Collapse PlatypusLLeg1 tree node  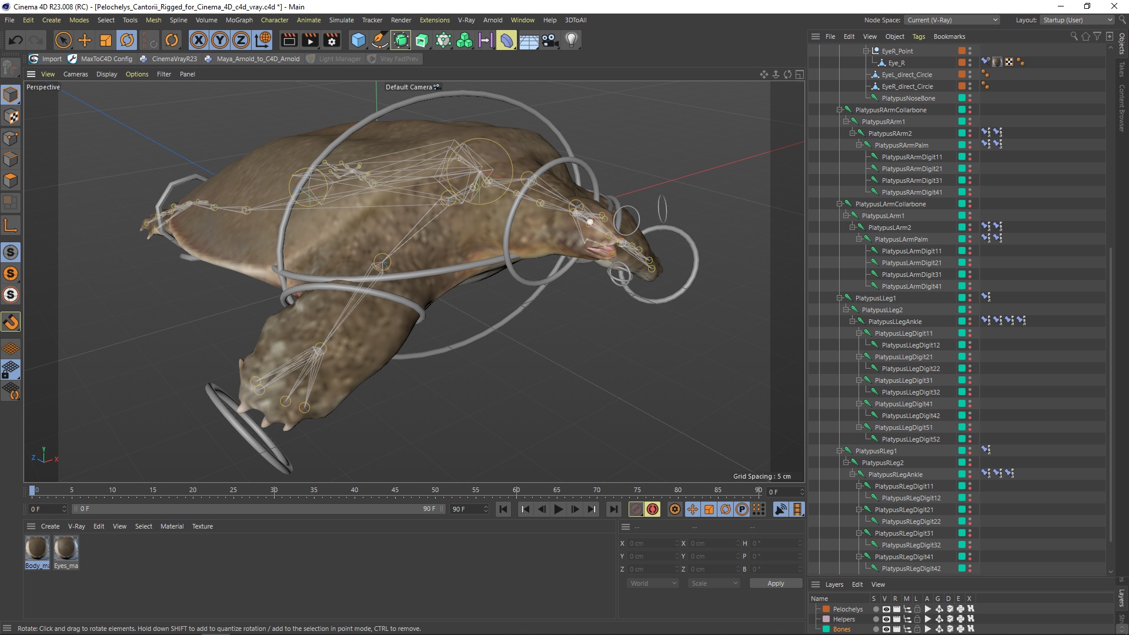coord(840,298)
